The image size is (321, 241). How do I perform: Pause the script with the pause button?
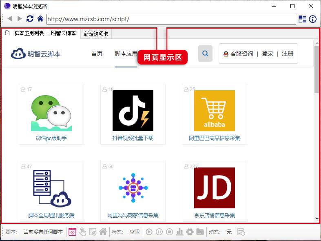[159, 232]
